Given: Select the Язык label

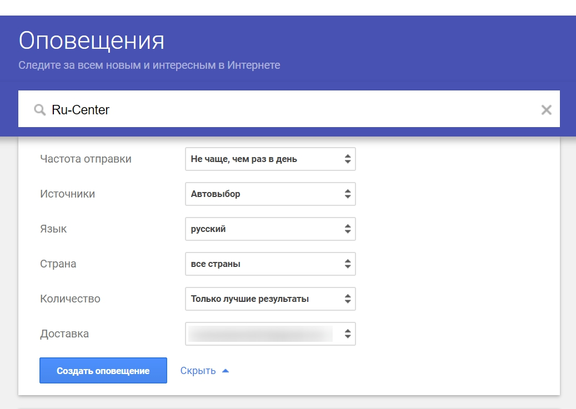Looking at the screenshot, I should pos(53,229).
